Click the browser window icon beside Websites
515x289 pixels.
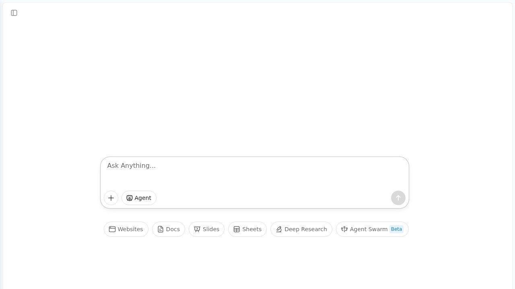point(112,229)
